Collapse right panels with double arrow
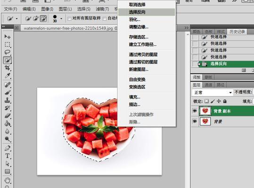Viewport: 254px width, 188px height. coord(187,28)
